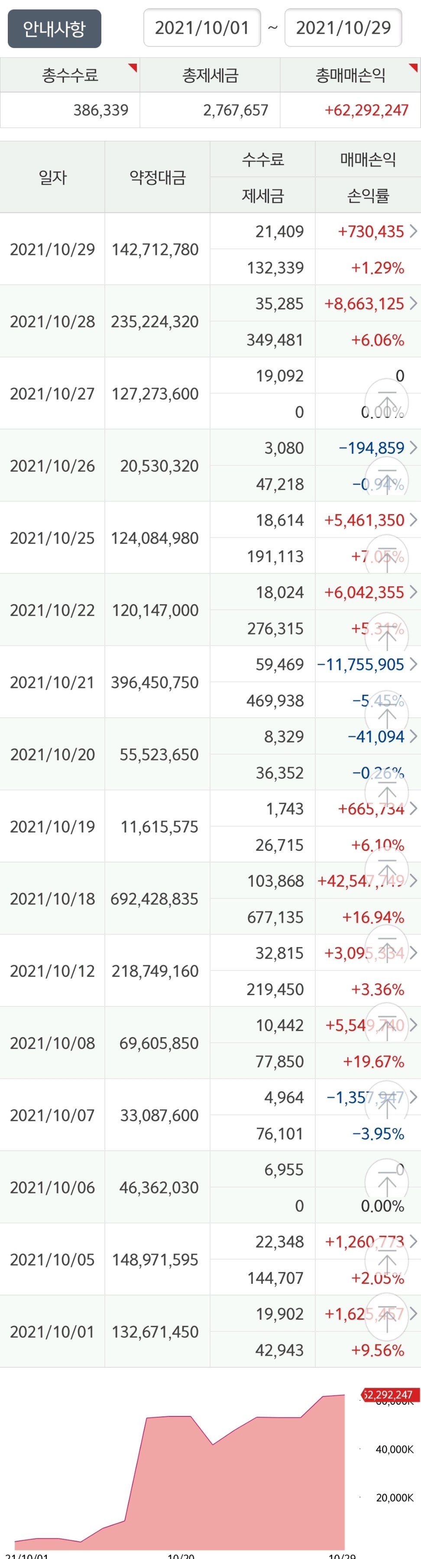Select the 2021/10/18 date row
The image size is (421, 1559).
click(x=210, y=899)
